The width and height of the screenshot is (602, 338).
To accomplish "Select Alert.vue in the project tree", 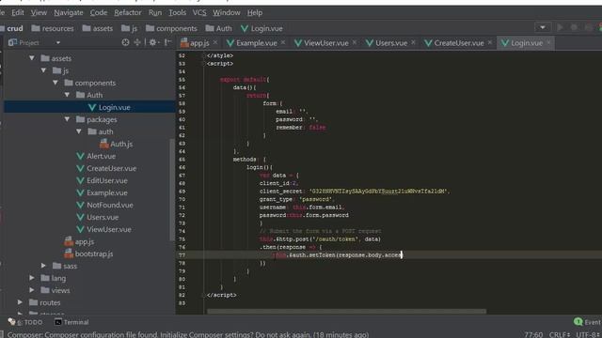I will point(96,156).
